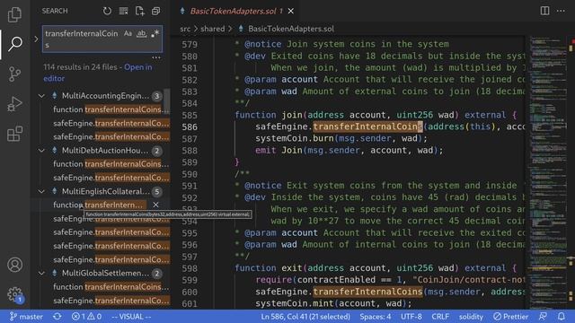
Task: Click emit Join statement on line 588
Action: pyautogui.click(x=349, y=151)
